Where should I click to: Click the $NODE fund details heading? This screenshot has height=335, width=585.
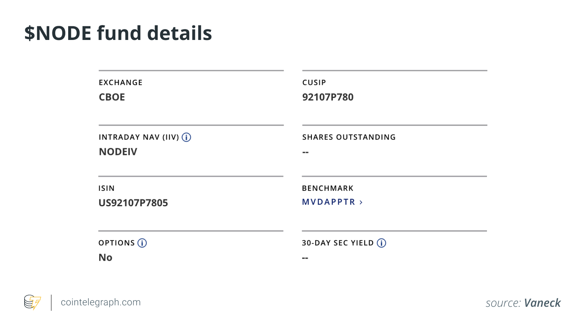(118, 33)
